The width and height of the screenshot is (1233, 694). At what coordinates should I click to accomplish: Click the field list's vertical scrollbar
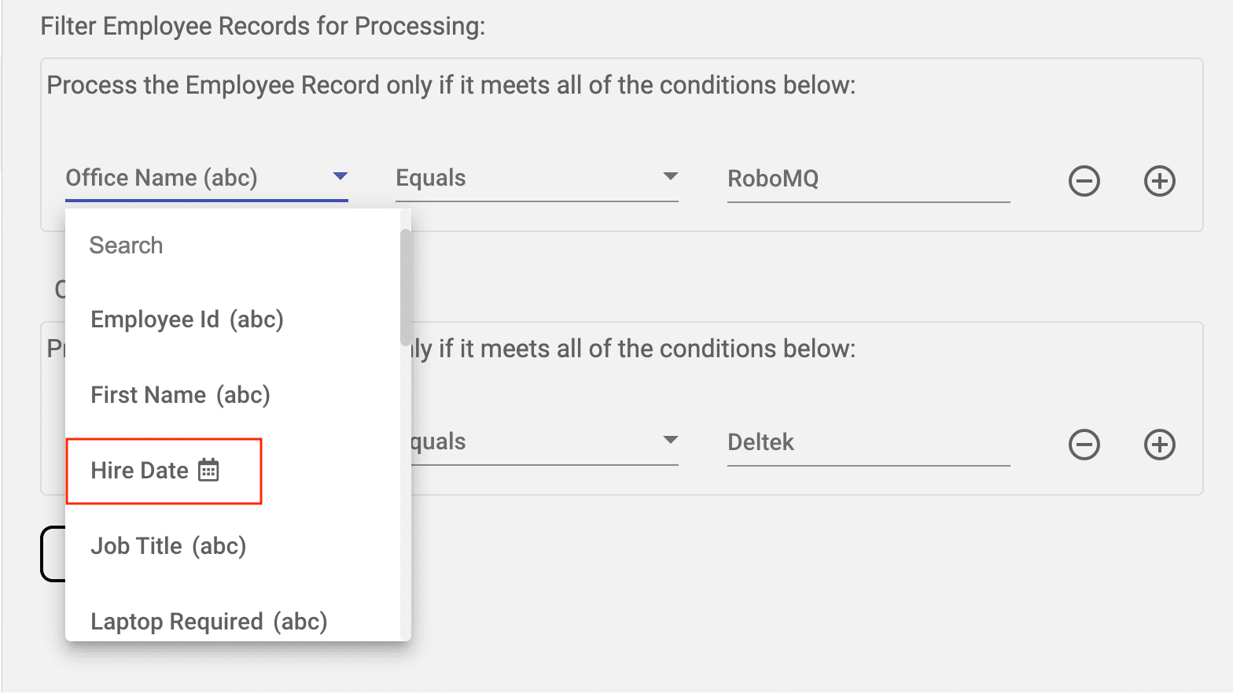(405, 287)
